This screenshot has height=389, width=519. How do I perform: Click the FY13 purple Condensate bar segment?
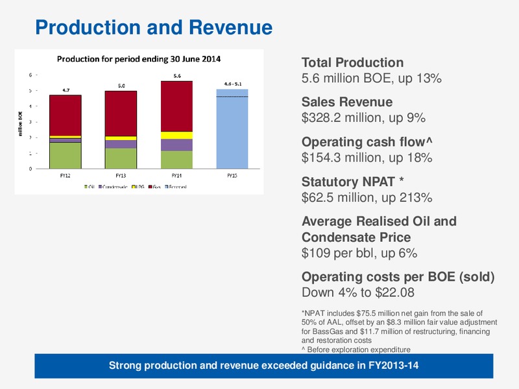point(121,144)
